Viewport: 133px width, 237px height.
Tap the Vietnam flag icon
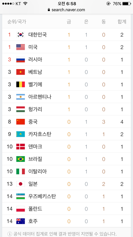tap(21, 72)
